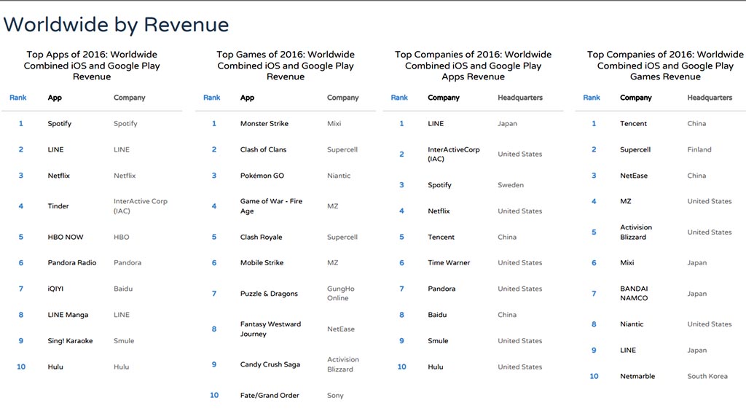Select 'InterActiveCorp (IAC)' in Apps Revenue companies
Screen dimensions: 746x419
click(x=454, y=154)
